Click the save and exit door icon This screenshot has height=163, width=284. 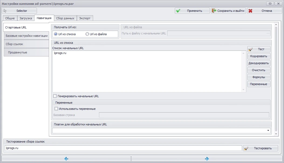pyautogui.click(x=214, y=11)
